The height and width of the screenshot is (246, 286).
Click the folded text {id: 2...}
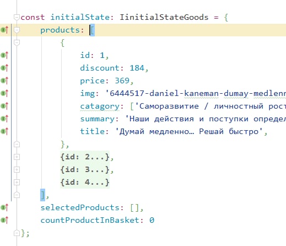pos(85,157)
